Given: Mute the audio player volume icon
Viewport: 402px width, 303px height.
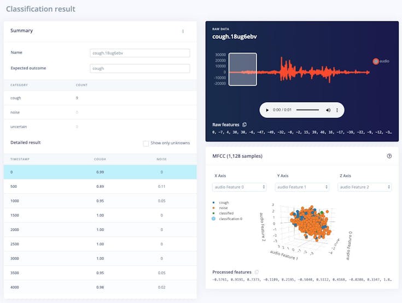Looking at the screenshot, I should coord(328,110).
